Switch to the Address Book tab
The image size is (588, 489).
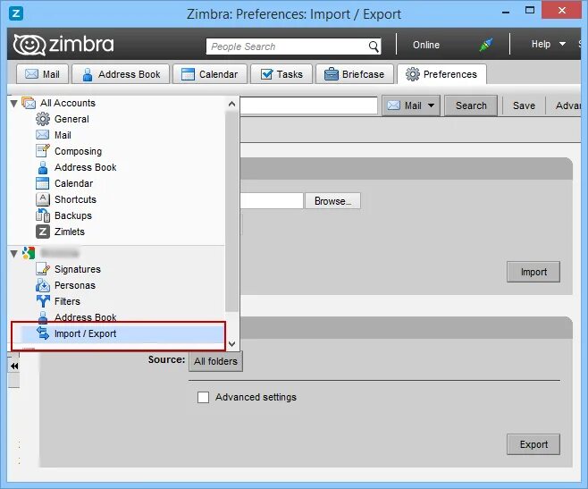click(121, 74)
